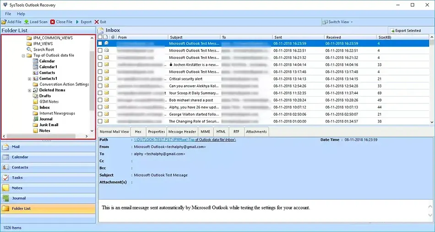Screen dimensions: 435x232
Task: Switch to the RTF tab
Action: (x=236, y=132)
